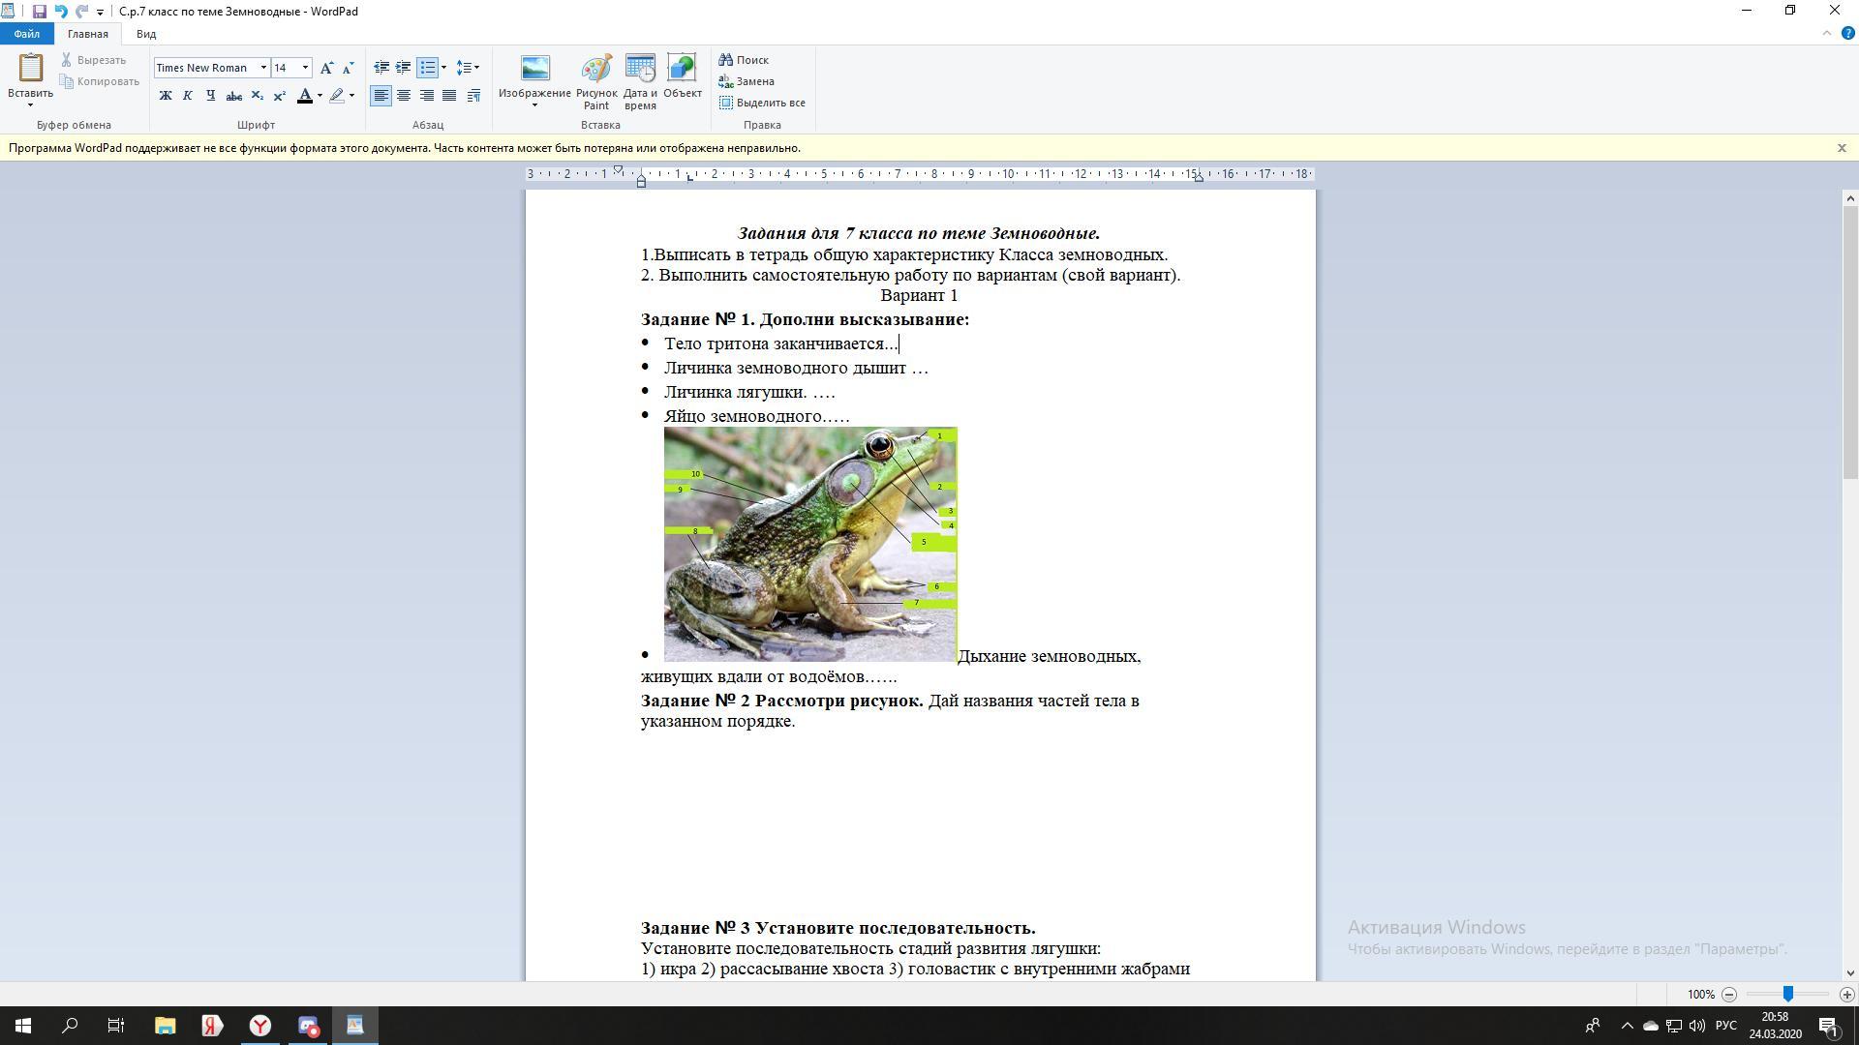Click the decrease indent icon
1859x1045 pixels.
(x=381, y=68)
